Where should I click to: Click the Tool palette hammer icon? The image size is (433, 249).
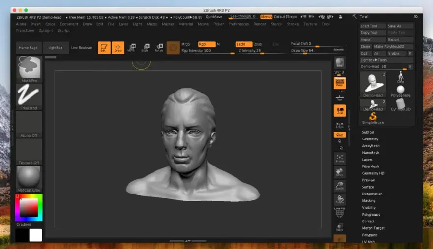click(355, 17)
